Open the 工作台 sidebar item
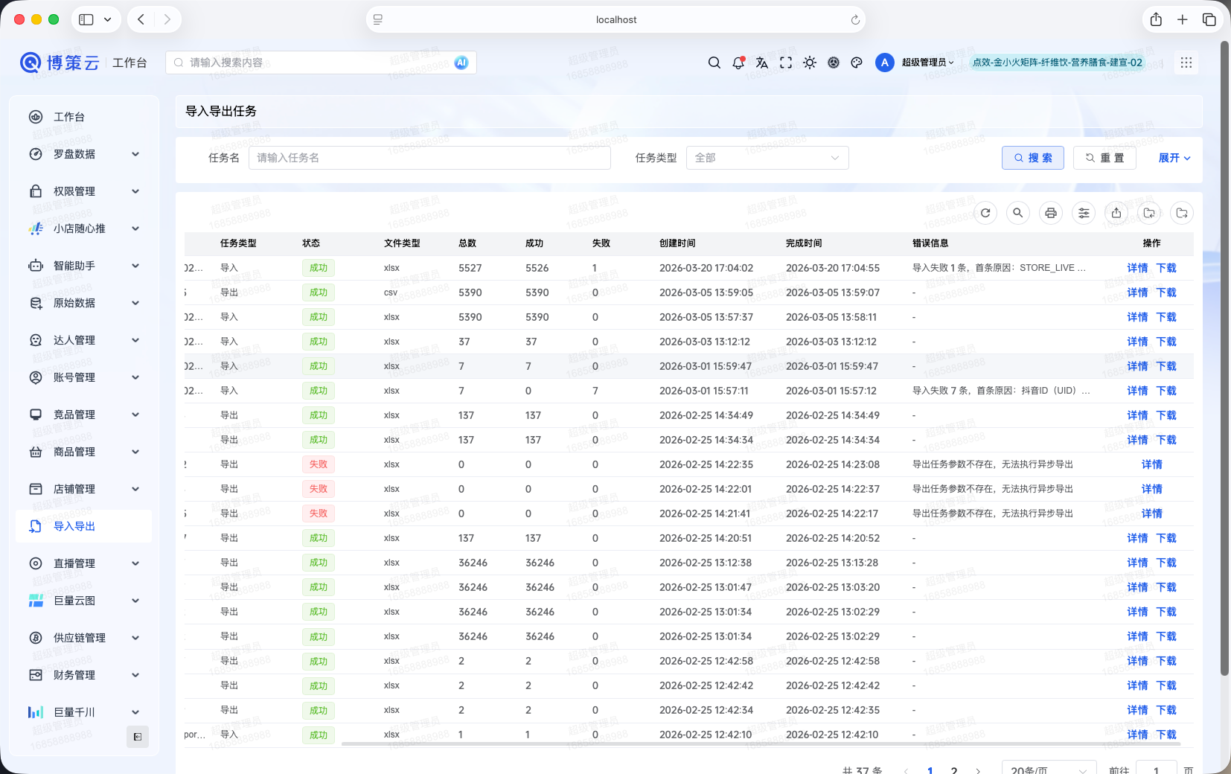This screenshot has width=1231, height=774. [x=84, y=117]
